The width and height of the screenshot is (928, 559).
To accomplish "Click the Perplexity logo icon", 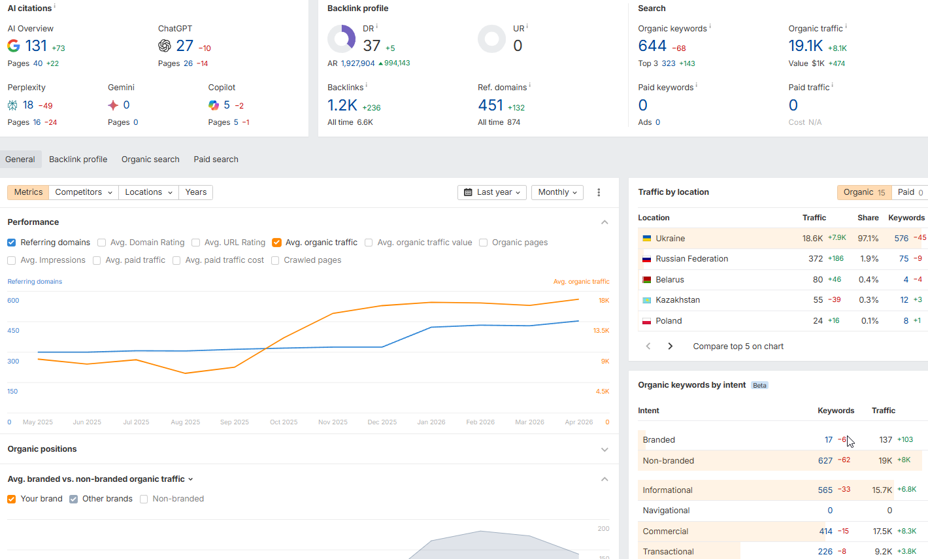I will pyautogui.click(x=13, y=105).
